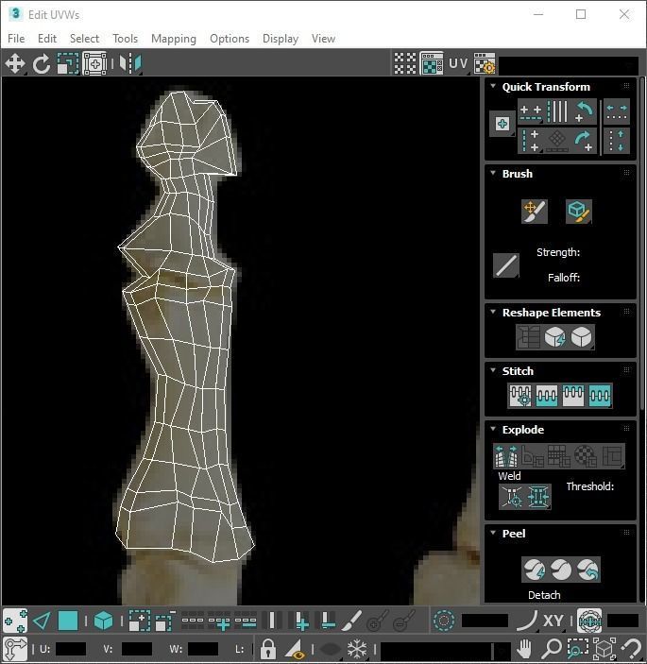Open the Mapping menu
Viewport: 647px width, 664px height.
pos(174,39)
